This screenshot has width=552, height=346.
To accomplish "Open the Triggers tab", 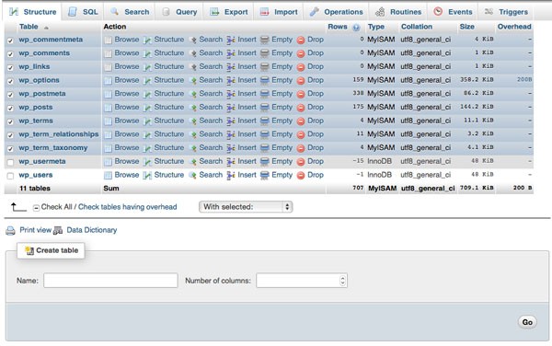I will (x=506, y=12).
